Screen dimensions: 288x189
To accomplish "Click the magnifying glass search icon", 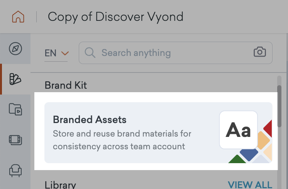I will [90, 52].
